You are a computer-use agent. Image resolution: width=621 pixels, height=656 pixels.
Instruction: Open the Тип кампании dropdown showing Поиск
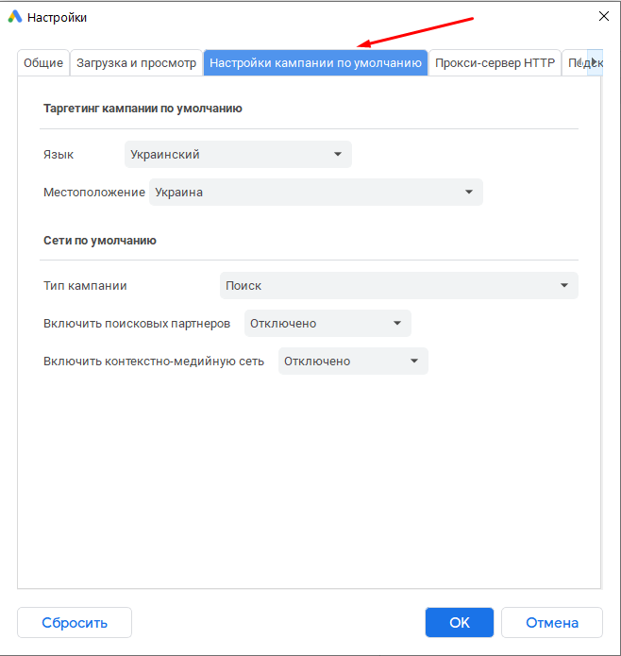tap(398, 285)
